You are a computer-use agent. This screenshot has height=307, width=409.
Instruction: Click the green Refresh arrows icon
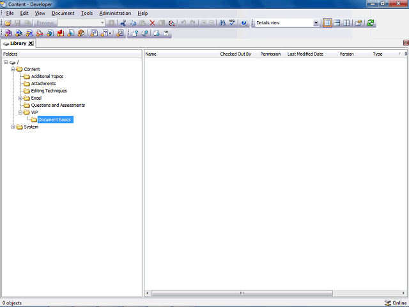click(x=371, y=23)
